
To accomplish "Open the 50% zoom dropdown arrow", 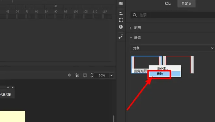I will [111, 75].
